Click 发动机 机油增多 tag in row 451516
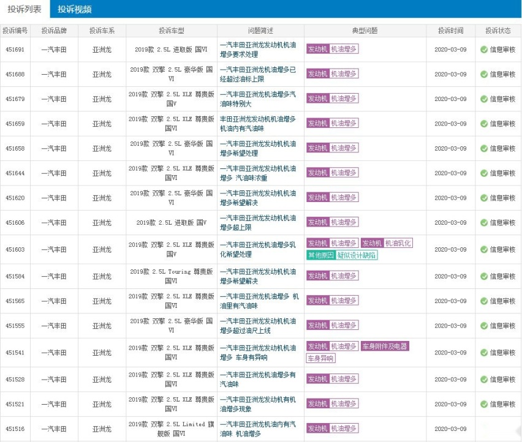The image size is (522, 442). click(x=332, y=429)
